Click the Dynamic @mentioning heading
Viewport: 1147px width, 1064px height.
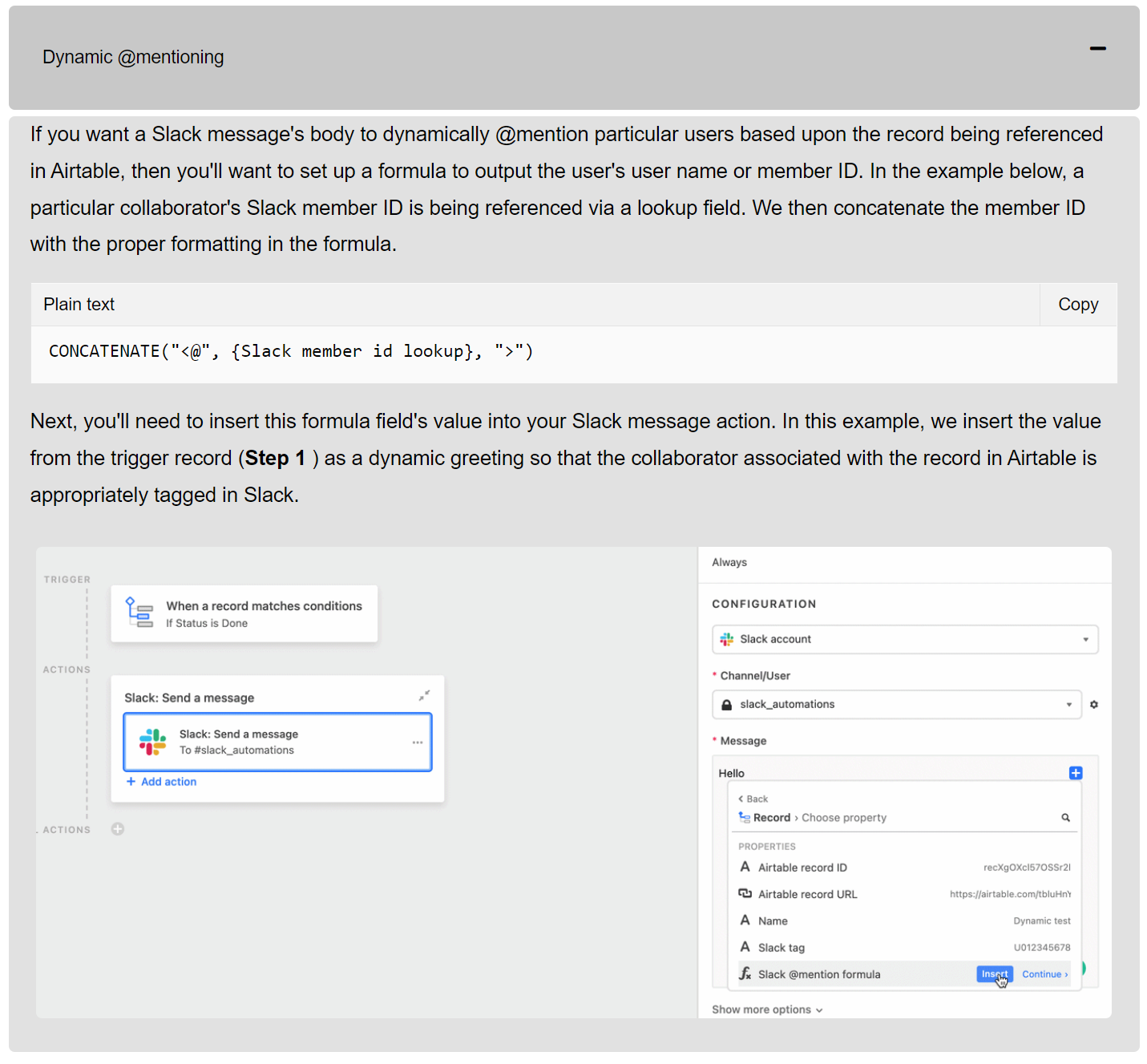click(x=133, y=57)
